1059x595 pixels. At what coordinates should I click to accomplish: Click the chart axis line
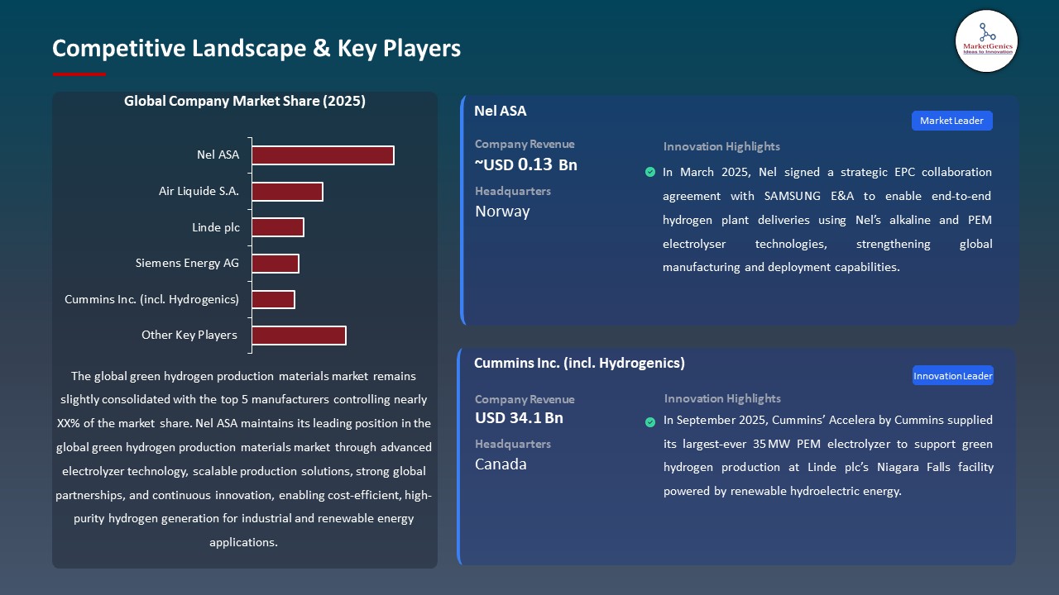point(250,244)
